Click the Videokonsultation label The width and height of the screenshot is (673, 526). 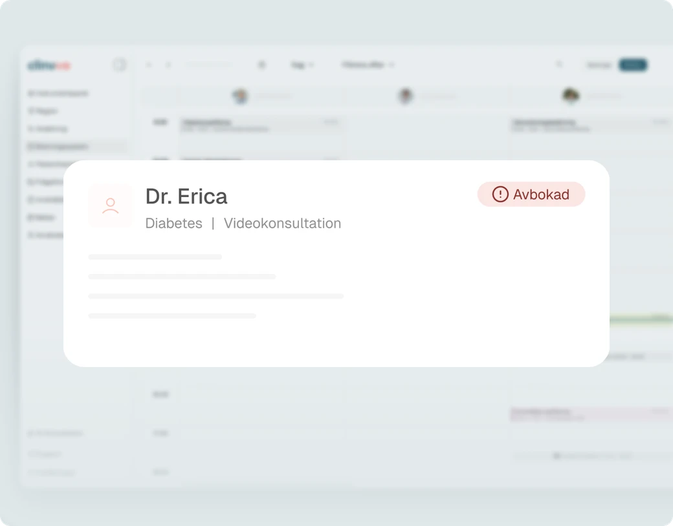pyautogui.click(x=282, y=224)
